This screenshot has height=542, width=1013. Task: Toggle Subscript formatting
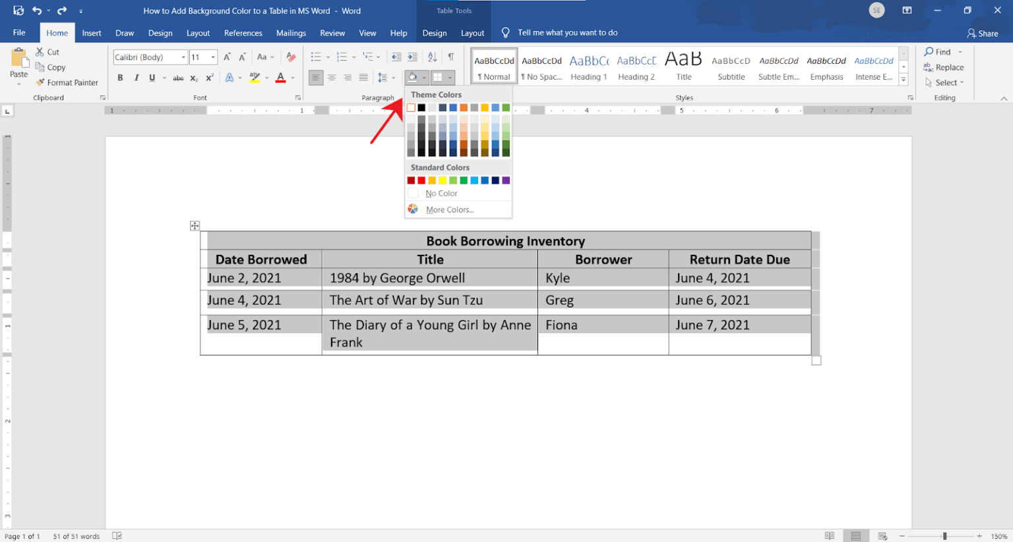[x=194, y=78]
